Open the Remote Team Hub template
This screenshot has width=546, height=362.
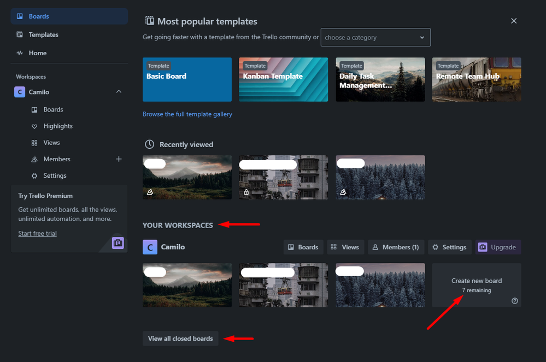477,79
